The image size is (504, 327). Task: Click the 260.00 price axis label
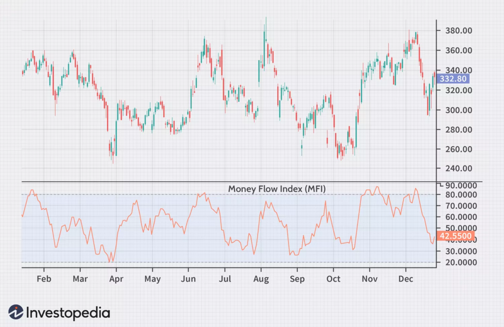tap(455, 149)
